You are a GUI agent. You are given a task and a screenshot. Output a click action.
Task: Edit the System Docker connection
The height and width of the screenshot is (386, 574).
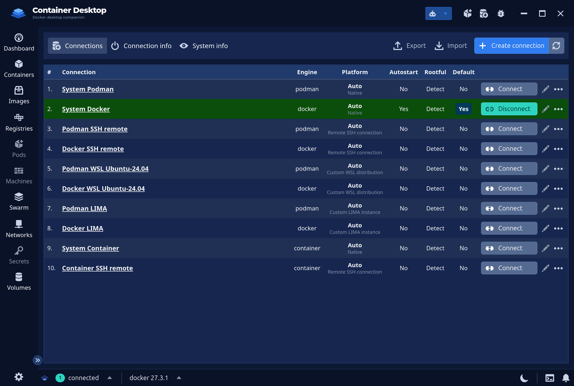546,109
